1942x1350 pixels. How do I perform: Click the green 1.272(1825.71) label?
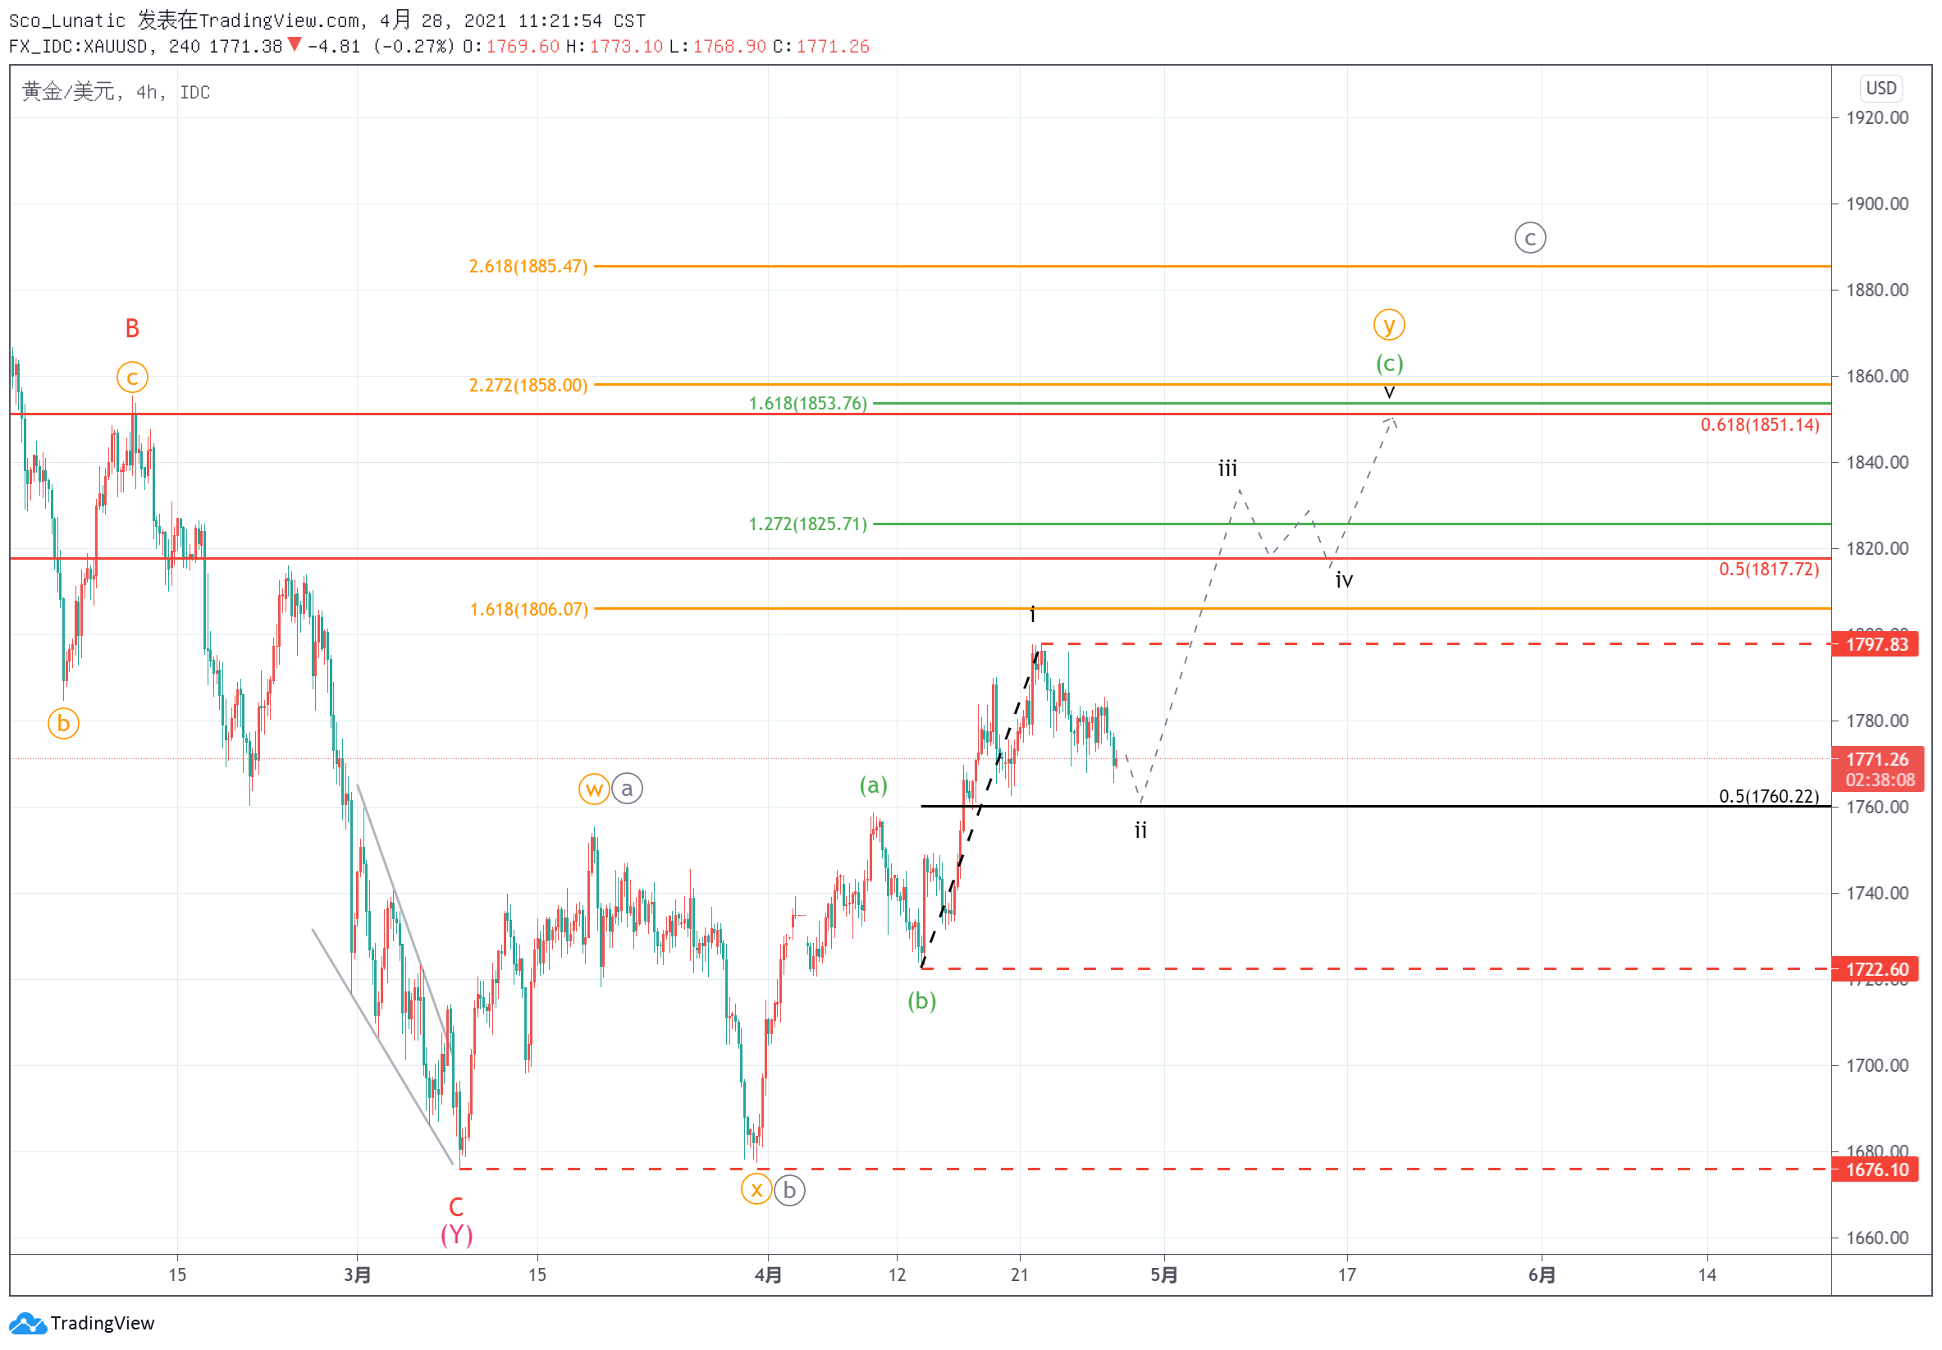(x=808, y=524)
